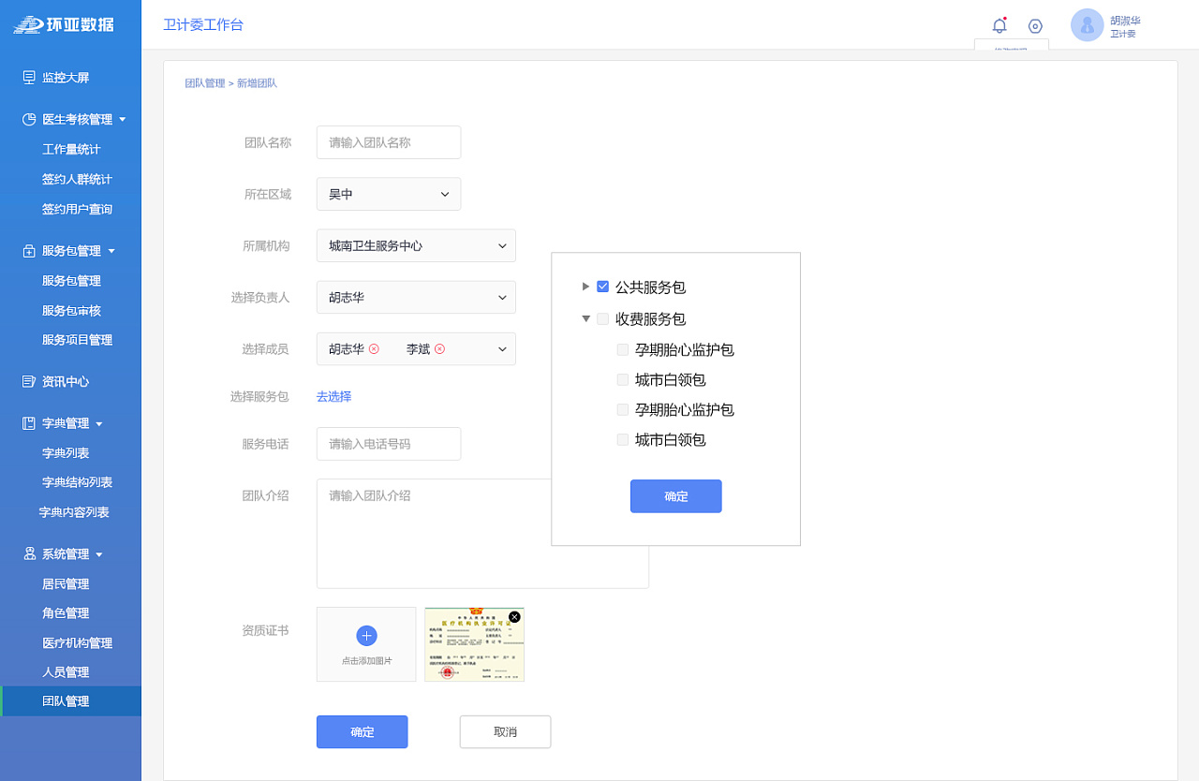Click the 字典管理 book icon
The image size is (1199, 781).
pos(29,422)
